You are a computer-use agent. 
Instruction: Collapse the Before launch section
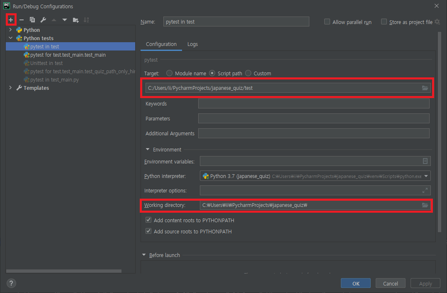coord(143,255)
